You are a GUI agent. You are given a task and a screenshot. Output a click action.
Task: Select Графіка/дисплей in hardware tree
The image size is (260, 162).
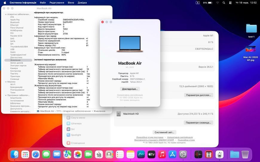(18, 55)
